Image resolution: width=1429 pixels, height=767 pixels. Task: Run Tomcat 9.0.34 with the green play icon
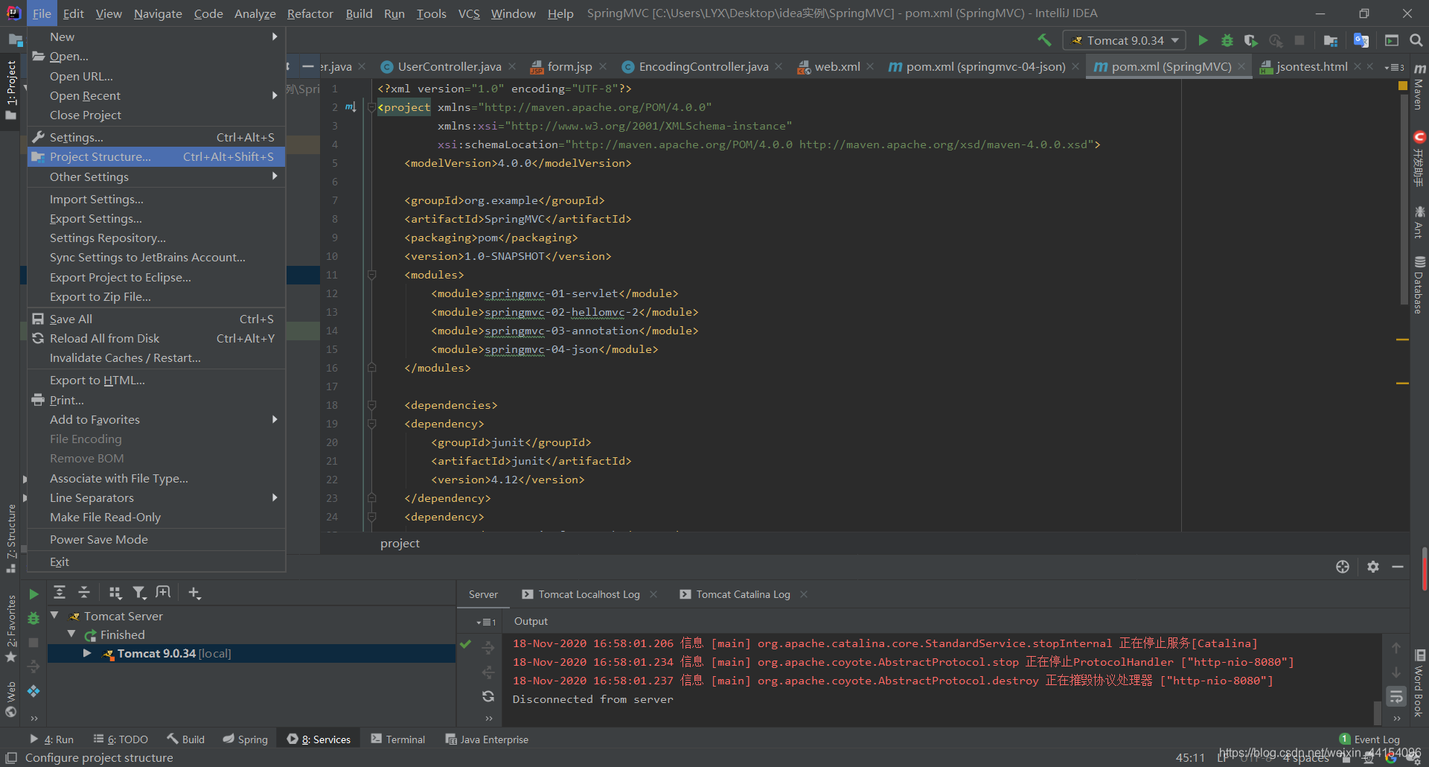click(1203, 40)
